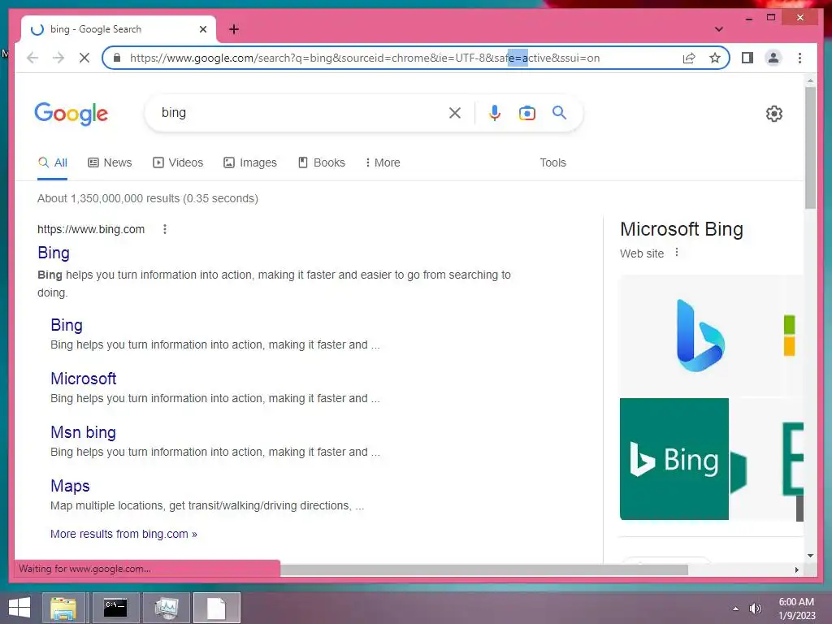Switch to Videos results
The image size is (832, 624).
178,162
